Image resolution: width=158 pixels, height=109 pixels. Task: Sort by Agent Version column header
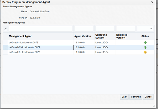[83, 36]
